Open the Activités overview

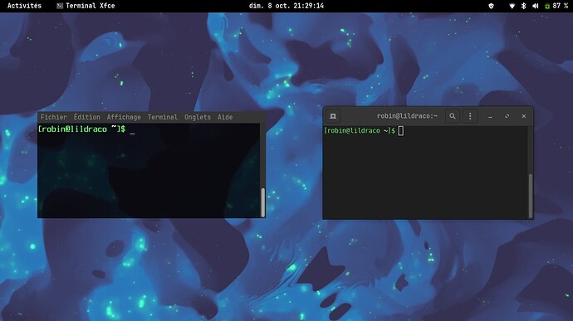point(24,6)
